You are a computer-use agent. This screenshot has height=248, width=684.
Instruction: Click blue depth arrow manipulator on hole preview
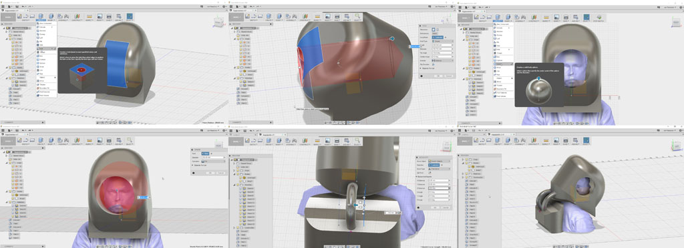[391, 38]
